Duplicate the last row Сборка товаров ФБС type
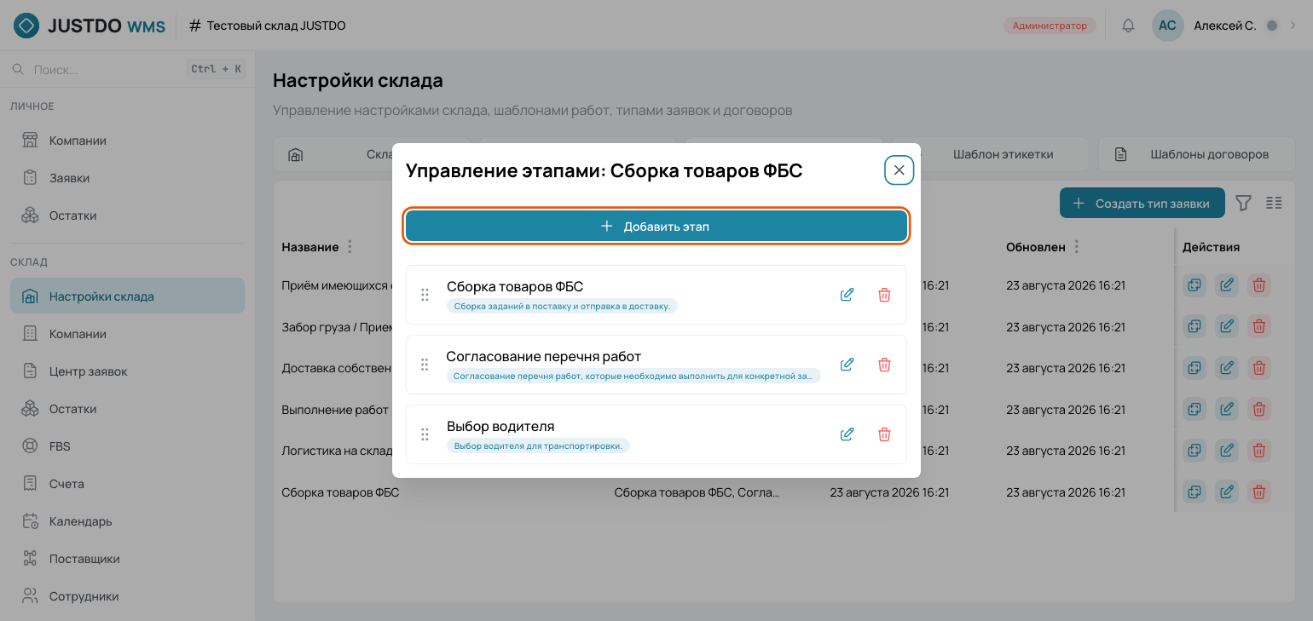Screen dimensions: 1313x621 tap(1194, 492)
